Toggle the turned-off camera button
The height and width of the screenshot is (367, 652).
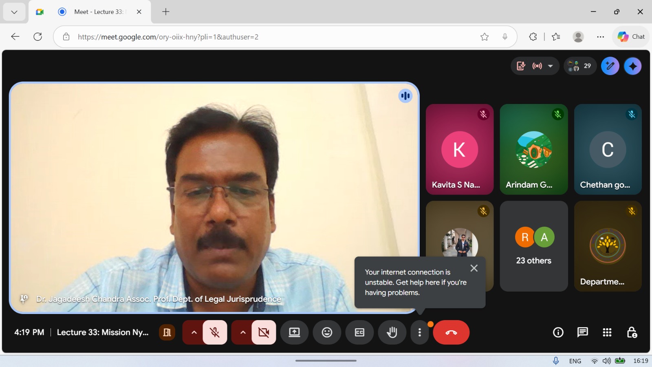click(x=264, y=332)
